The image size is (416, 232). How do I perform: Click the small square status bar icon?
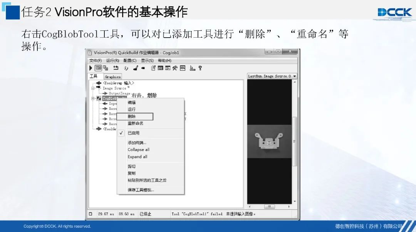(91, 214)
